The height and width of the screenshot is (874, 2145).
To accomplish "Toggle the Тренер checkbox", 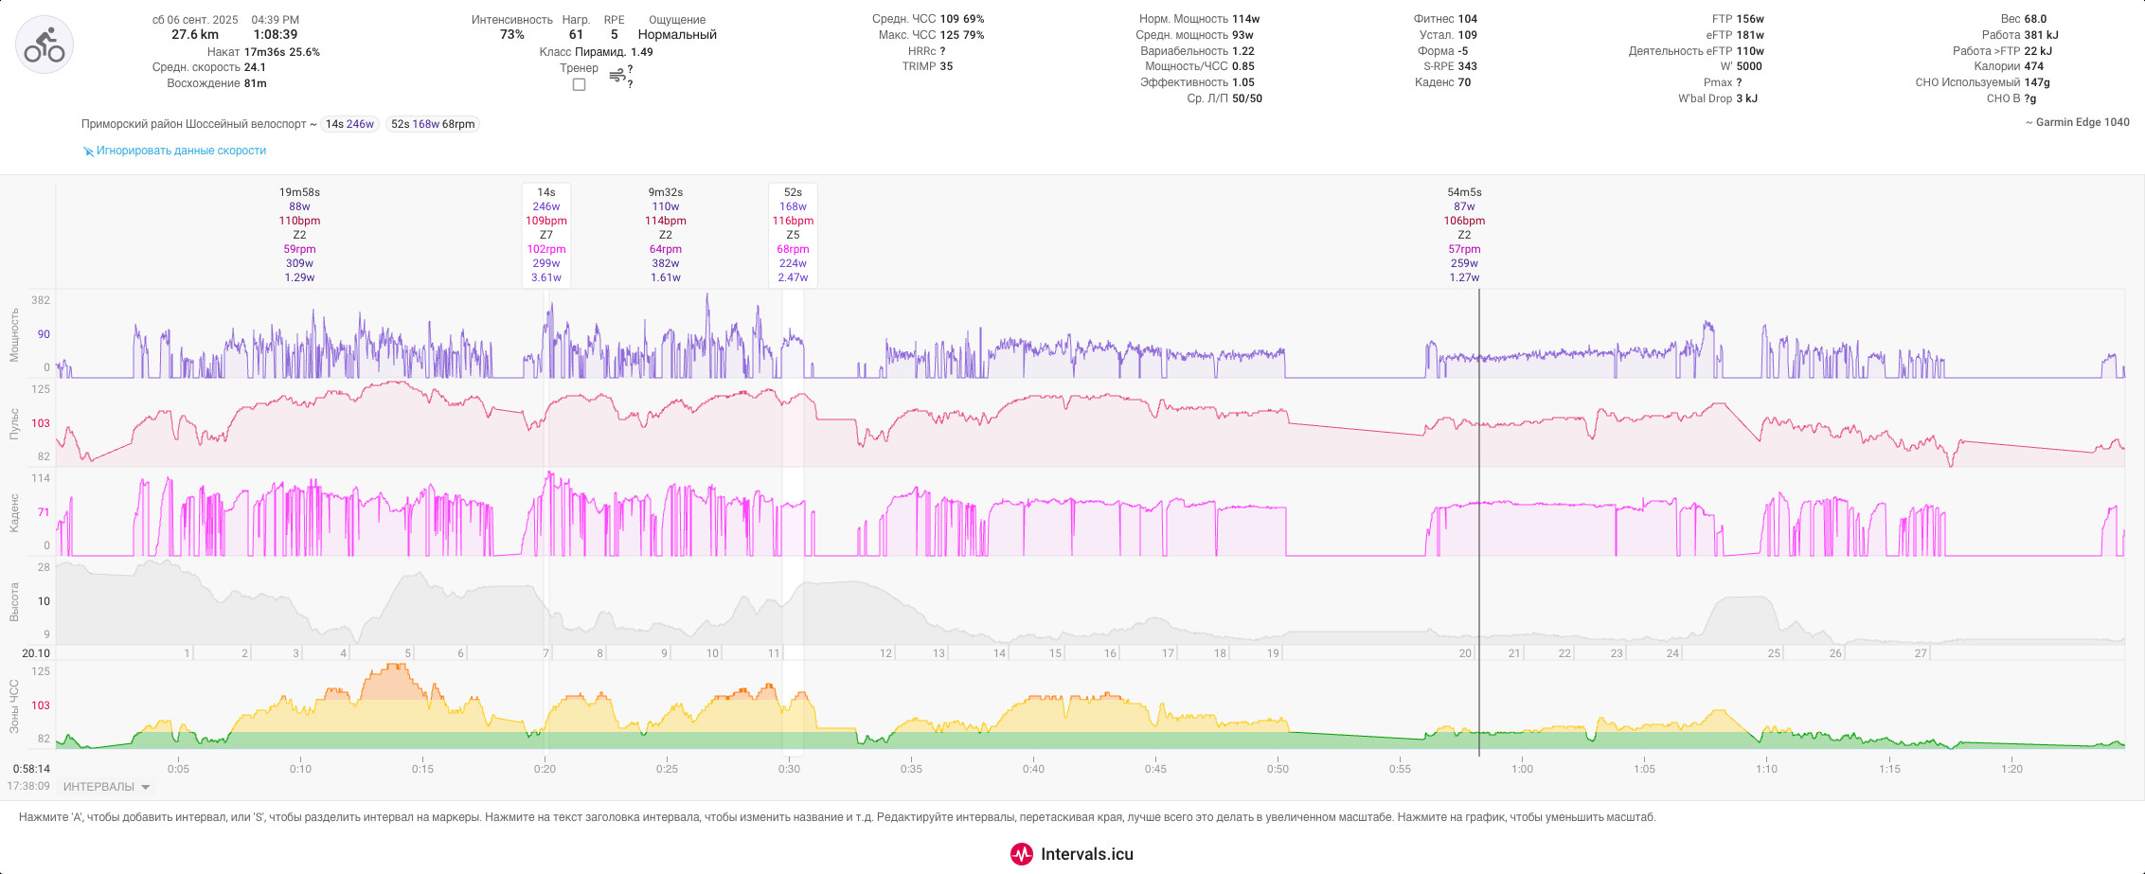I will [x=579, y=84].
